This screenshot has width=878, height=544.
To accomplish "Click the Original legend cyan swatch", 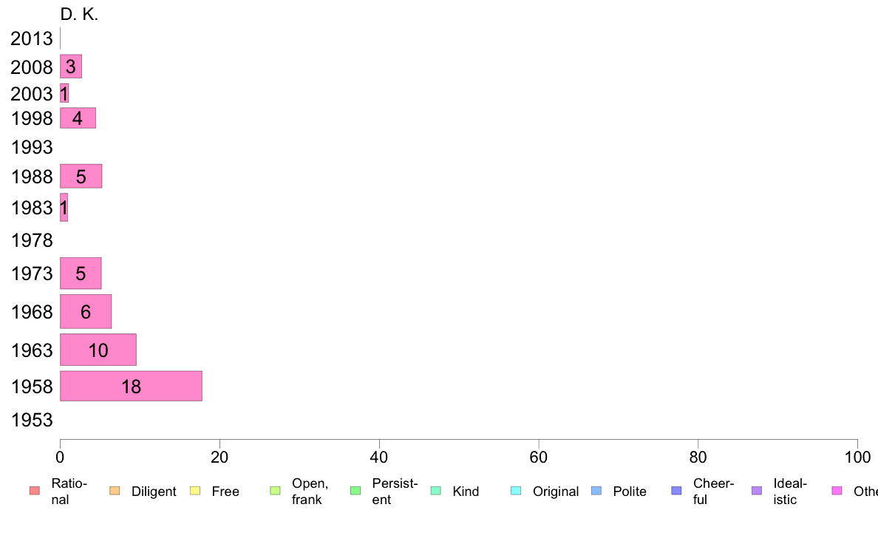I will coord(517,491).
